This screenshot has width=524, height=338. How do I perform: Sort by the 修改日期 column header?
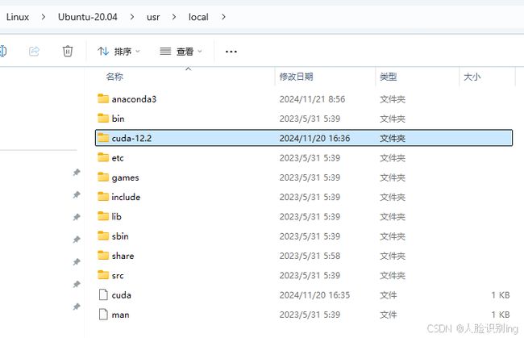[x=296, y=77]
